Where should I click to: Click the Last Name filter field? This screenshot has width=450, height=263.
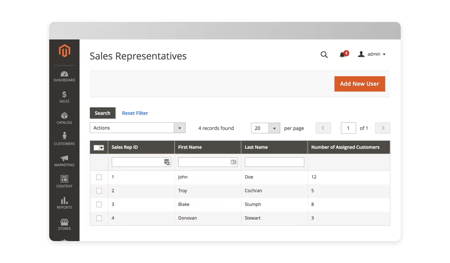click(x=274, y=162)
